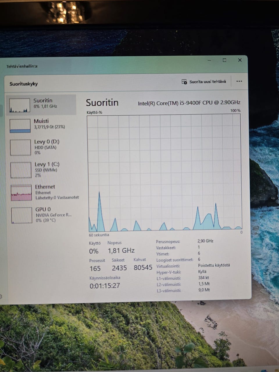Click Suorita uusi tehtävä button

pyautogui.click(x=204, y=82)
